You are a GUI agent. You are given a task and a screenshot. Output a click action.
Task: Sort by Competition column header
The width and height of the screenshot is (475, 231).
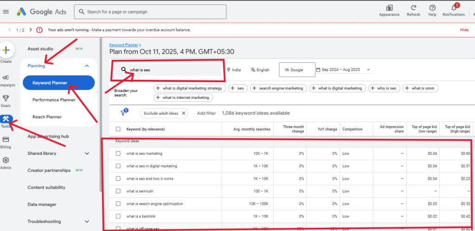point(353,129)
